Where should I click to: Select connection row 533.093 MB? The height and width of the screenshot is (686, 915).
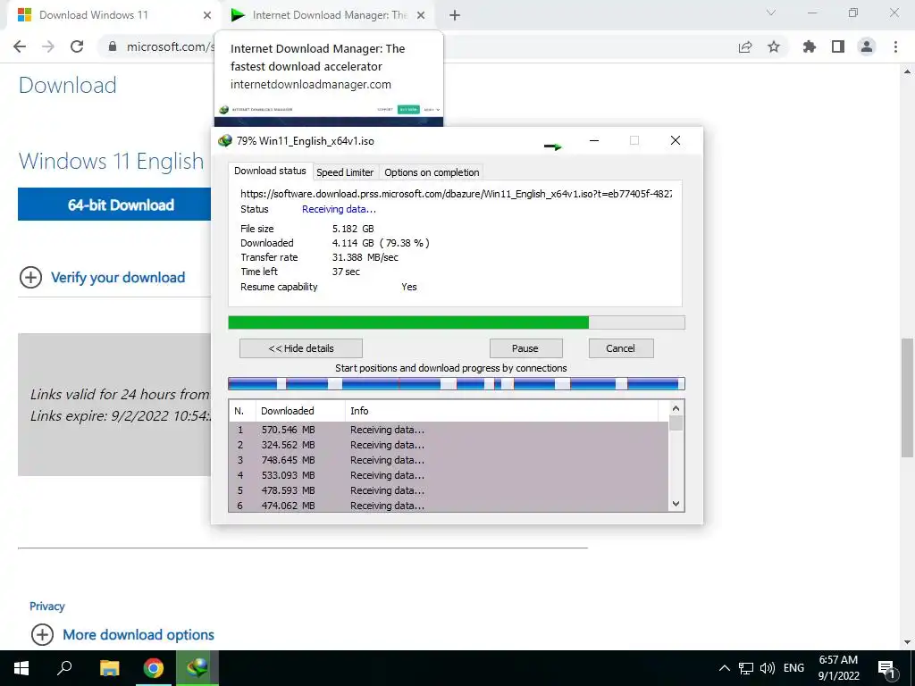click(x=449, y=475)
